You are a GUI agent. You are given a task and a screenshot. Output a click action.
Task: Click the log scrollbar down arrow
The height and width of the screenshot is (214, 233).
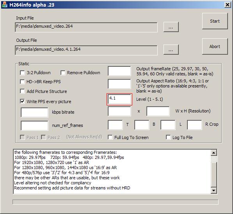[x=214, y=190]
